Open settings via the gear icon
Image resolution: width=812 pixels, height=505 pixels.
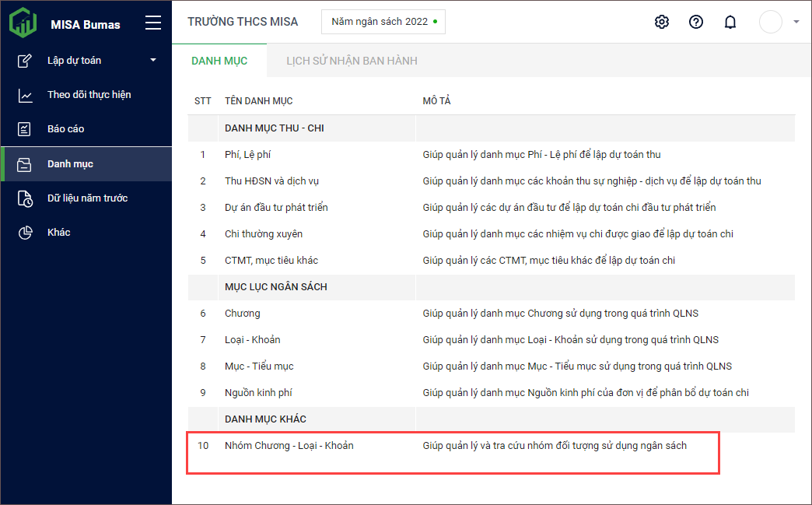coord(662,22)
